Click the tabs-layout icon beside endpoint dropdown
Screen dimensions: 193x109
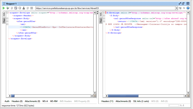click(x=180, y=8)
